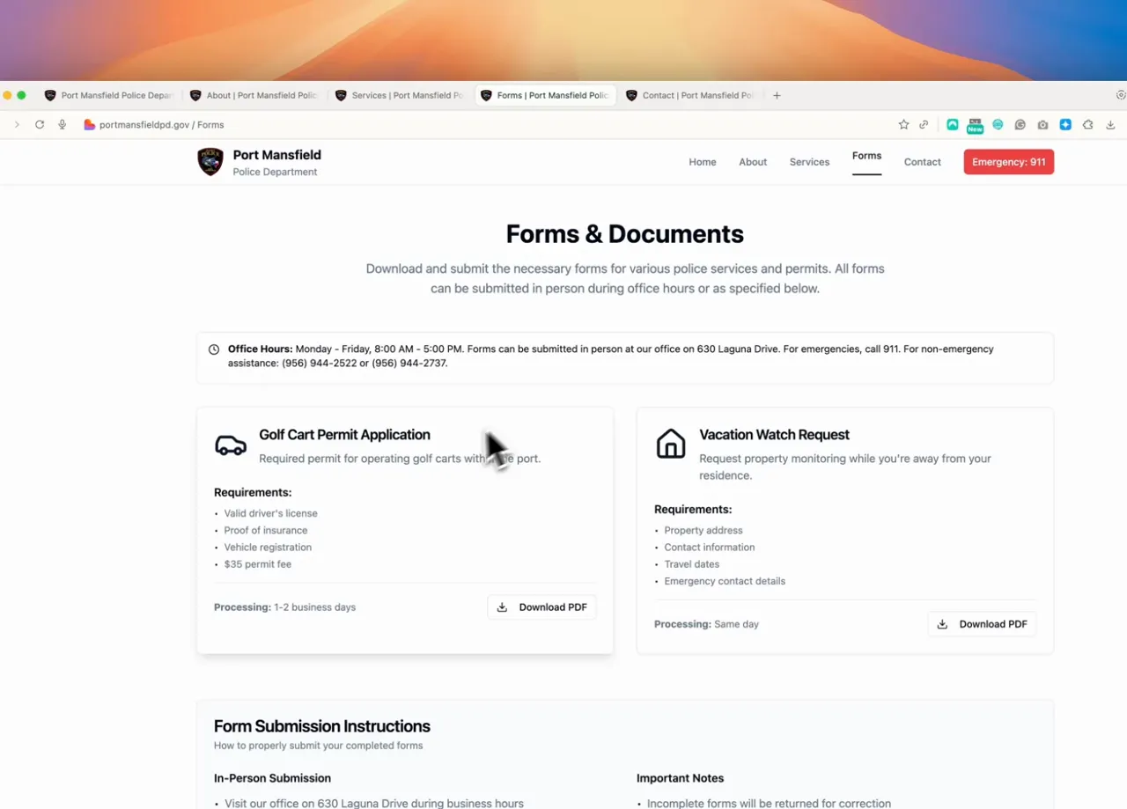Click the Port Mansfield police badge logo
The image size is (1127, 809).
(210, 162)
